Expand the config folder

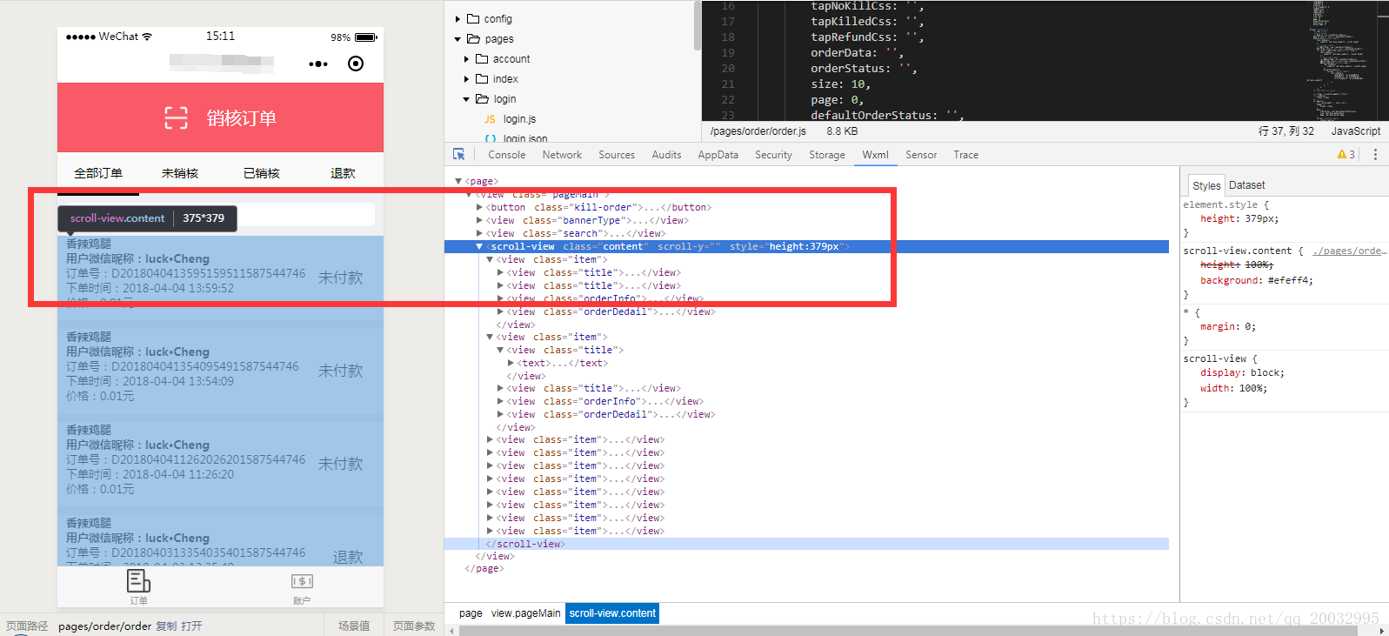coord(458,19)
